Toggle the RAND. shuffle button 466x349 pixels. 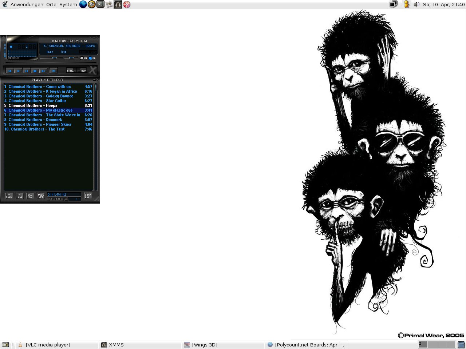71,71
